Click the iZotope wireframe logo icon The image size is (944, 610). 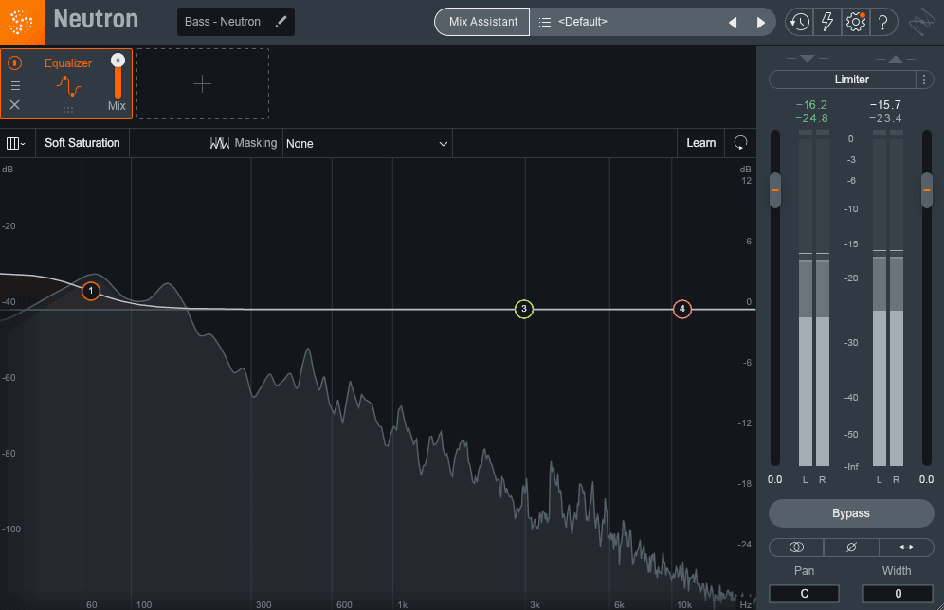coord(921,23)
